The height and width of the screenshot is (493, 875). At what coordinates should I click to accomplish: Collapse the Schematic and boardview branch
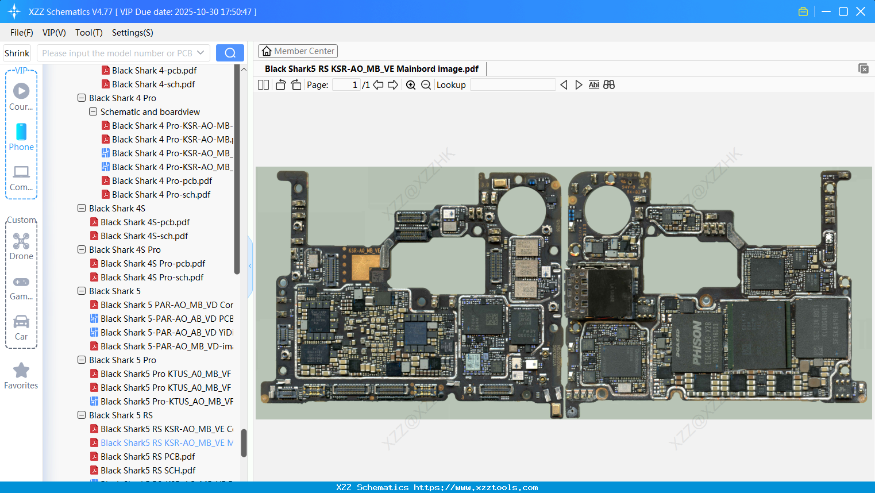(x=92, y=111)
